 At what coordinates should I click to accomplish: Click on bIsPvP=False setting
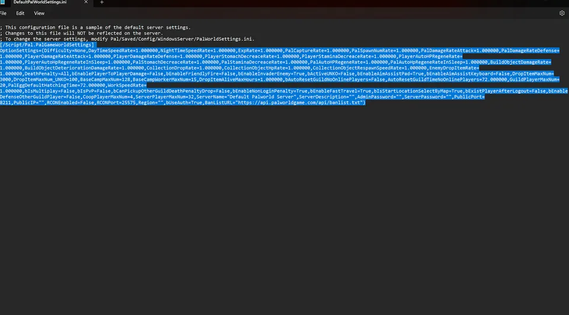[93, 91]
